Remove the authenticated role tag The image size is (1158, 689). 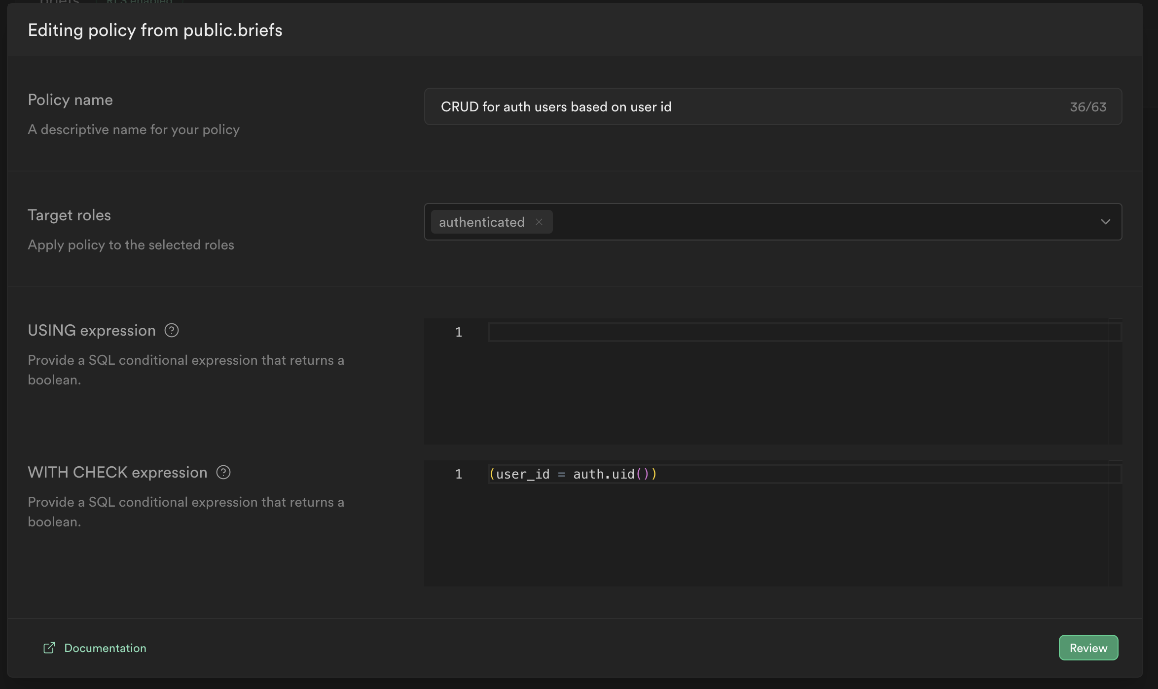pos(539,222)
